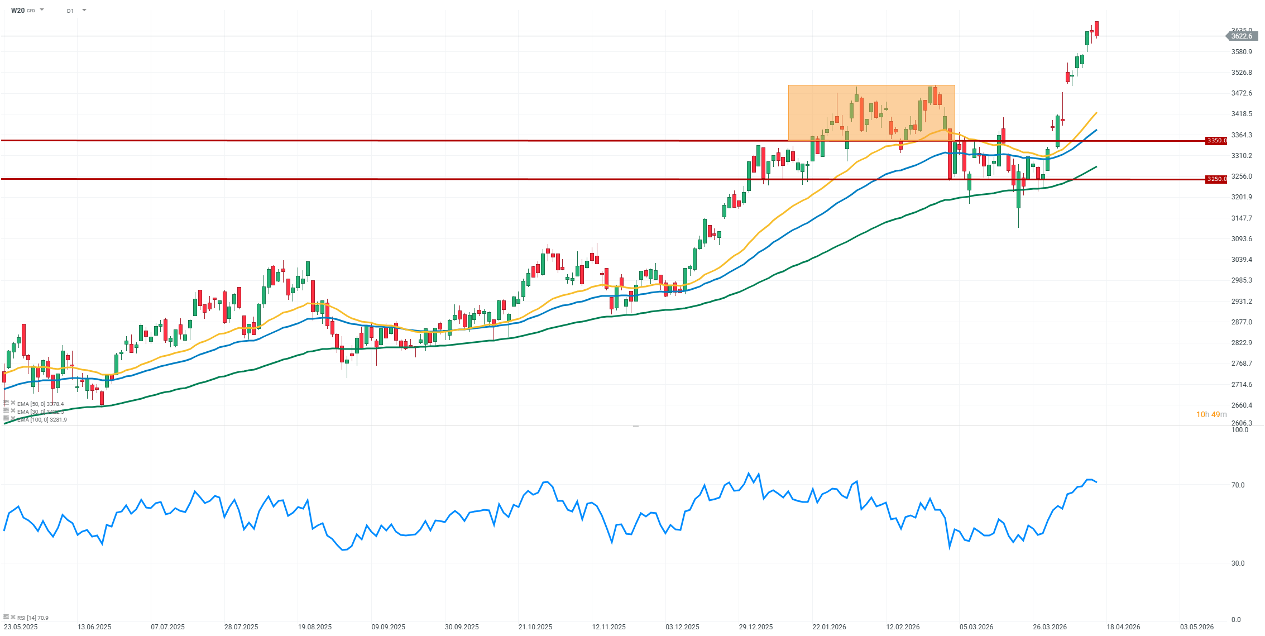
Task: Expand the W20 CFD symbol dropdown
Action: pyautogui.click(x=42, y=10)
